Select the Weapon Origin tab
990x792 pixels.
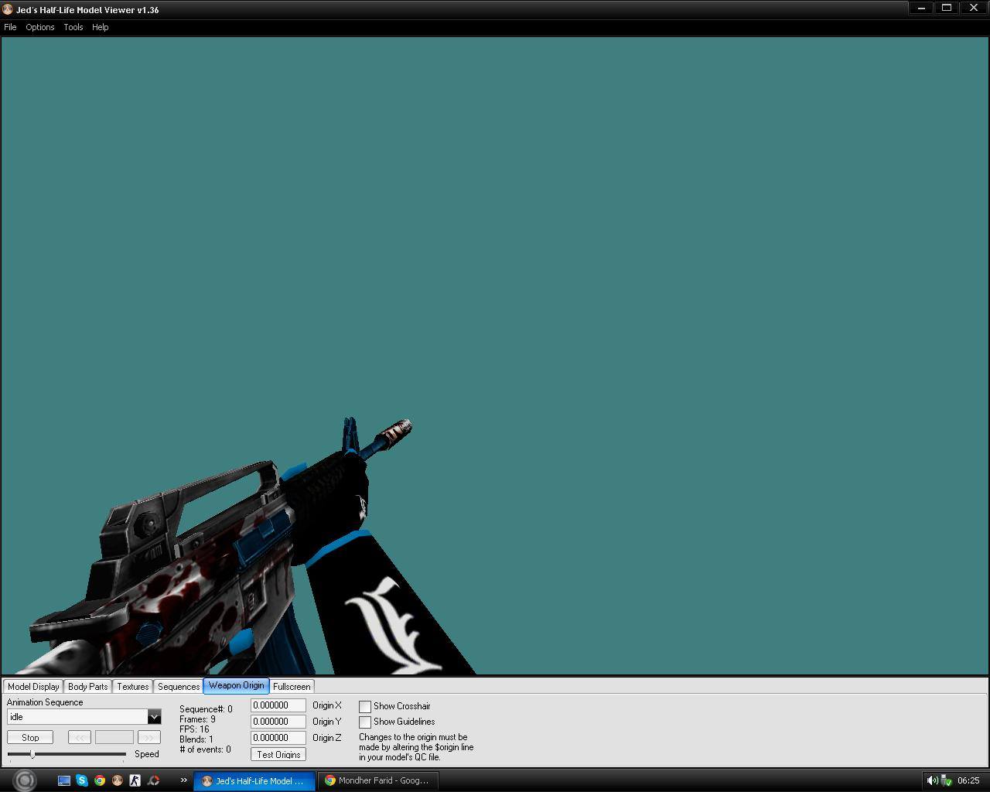coord(236,685)
